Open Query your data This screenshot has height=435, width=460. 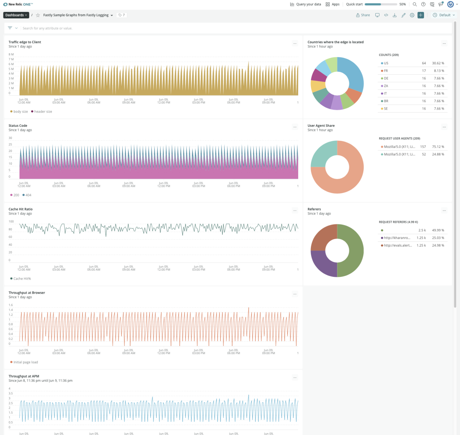pyautogui.click(x=306, y=4)
